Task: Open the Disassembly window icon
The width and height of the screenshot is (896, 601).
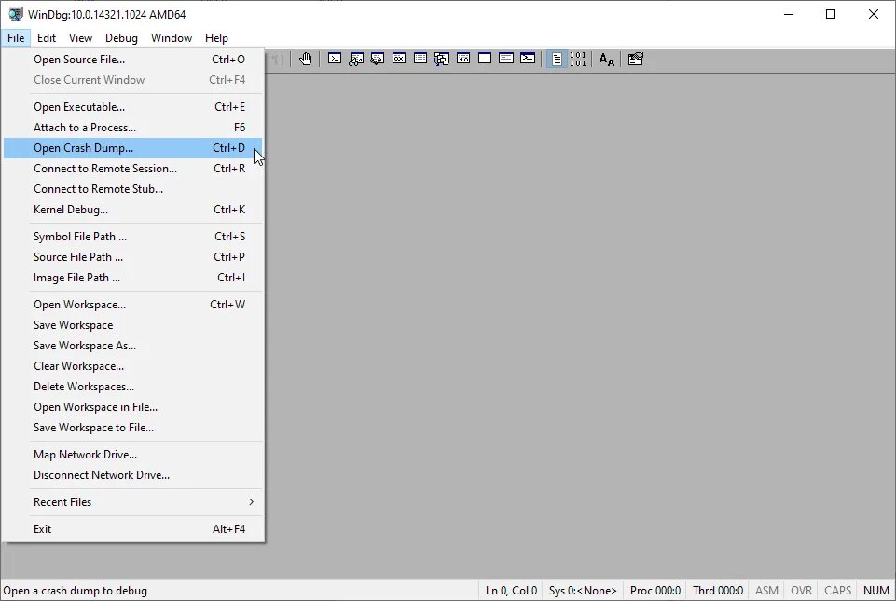Action: pos(463,59)
